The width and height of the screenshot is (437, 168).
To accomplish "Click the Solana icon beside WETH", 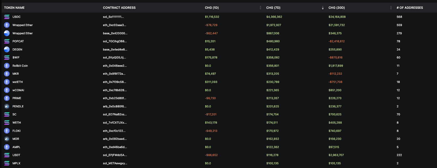I will 7,123.
